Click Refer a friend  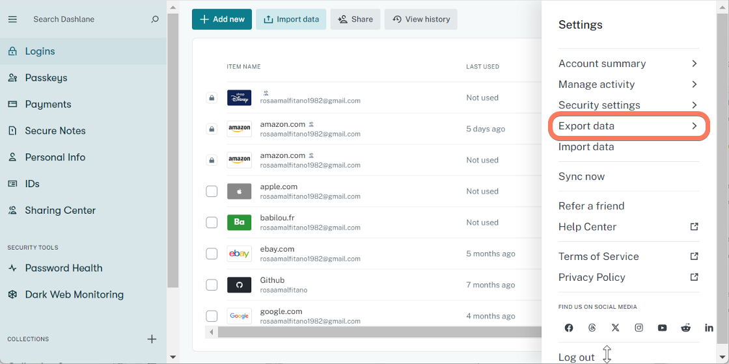click(592, 205)
